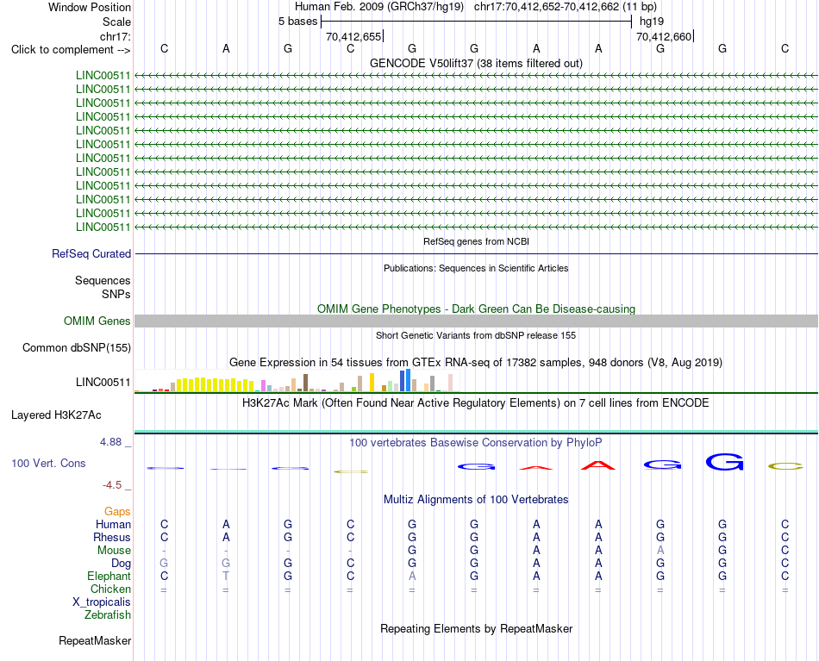819x661 pixels.
Task: Click the Common dbSNP(155) track label
Action: point(77,347)
